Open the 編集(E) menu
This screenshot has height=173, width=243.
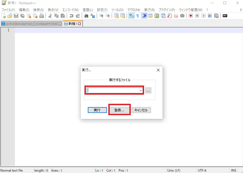tap(24, 10)
